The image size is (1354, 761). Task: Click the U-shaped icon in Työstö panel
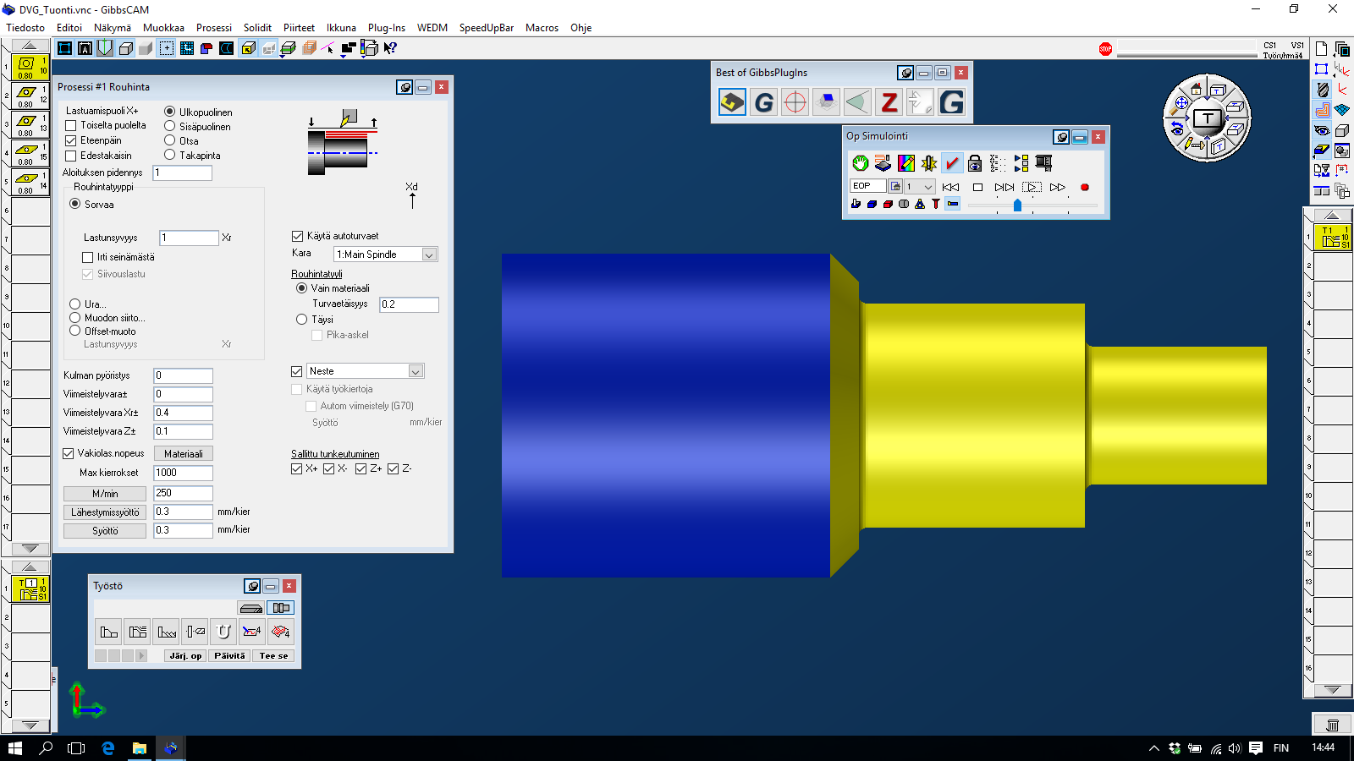point(223,632)
